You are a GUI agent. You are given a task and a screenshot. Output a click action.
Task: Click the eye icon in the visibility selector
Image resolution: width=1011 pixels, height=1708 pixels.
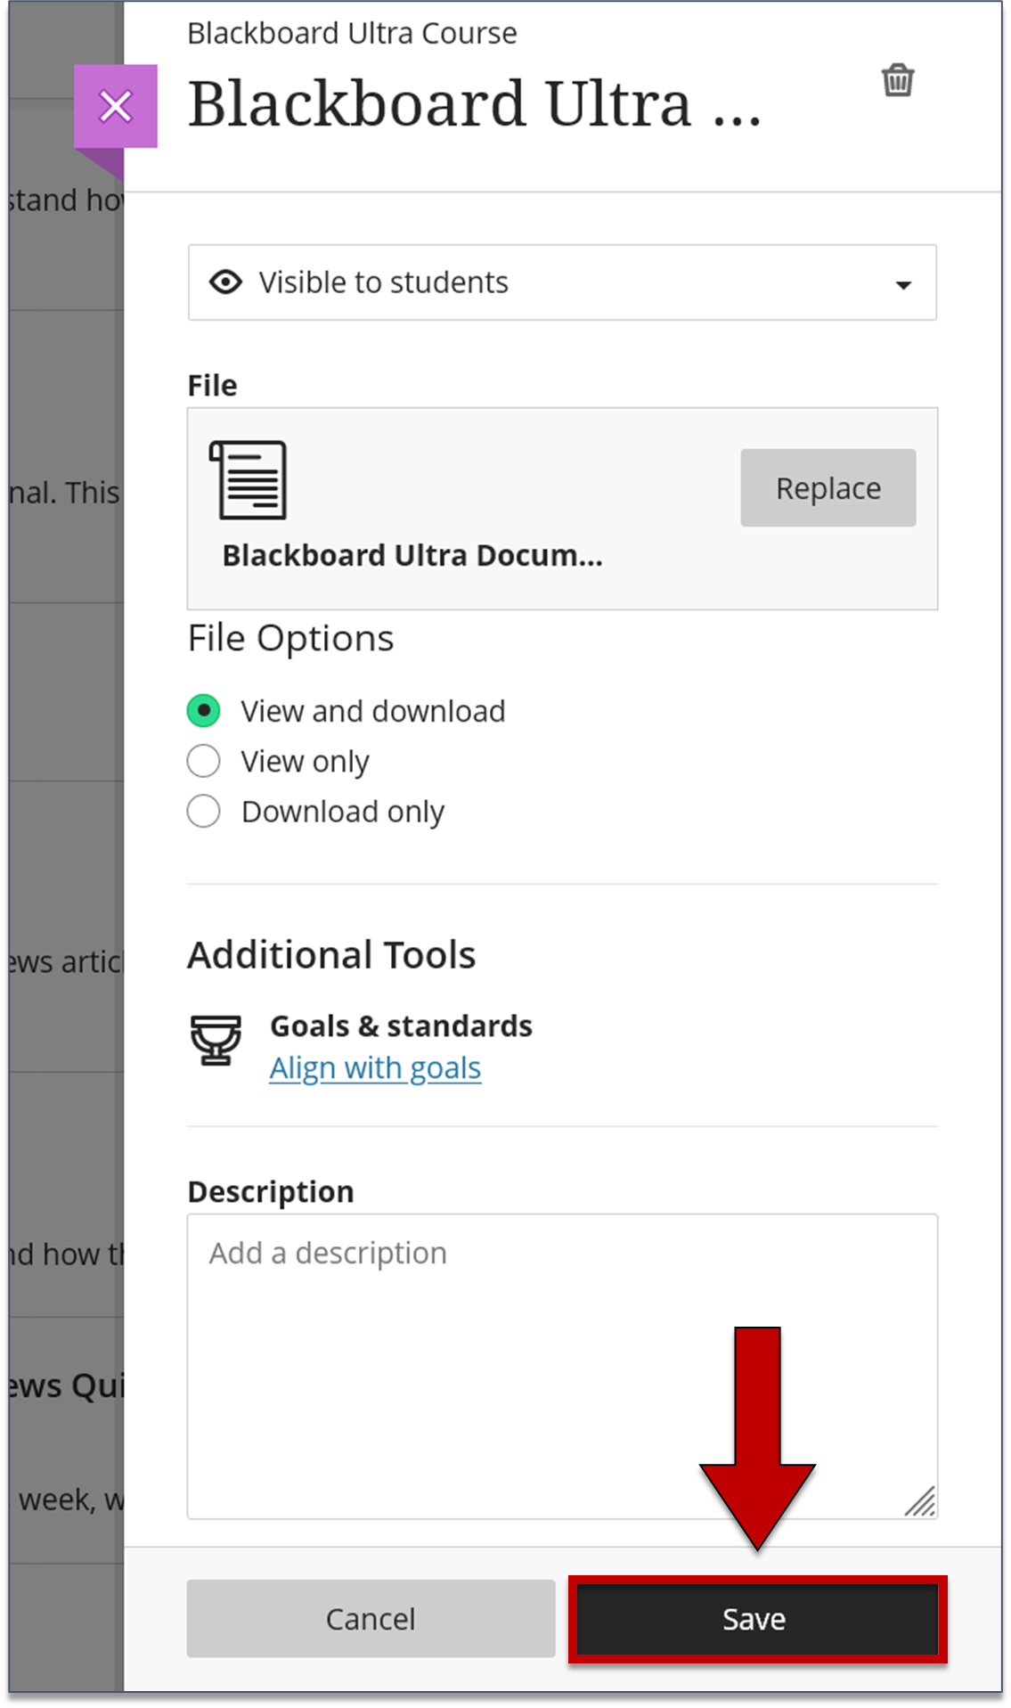225,282
